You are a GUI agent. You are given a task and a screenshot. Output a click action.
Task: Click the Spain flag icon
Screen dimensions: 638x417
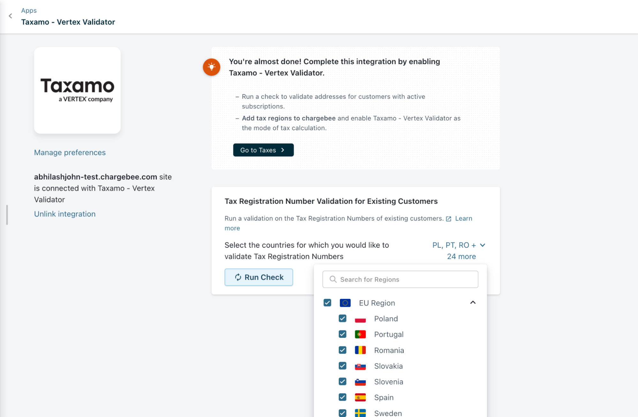click(360, 398)
